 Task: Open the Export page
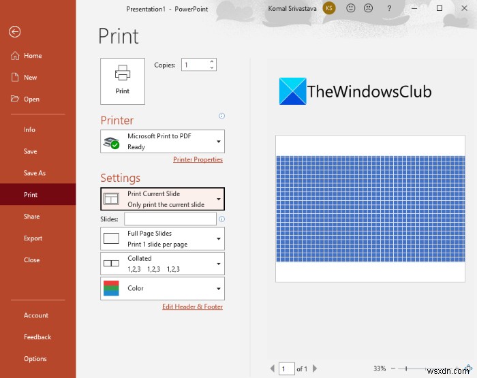(37, 238)
